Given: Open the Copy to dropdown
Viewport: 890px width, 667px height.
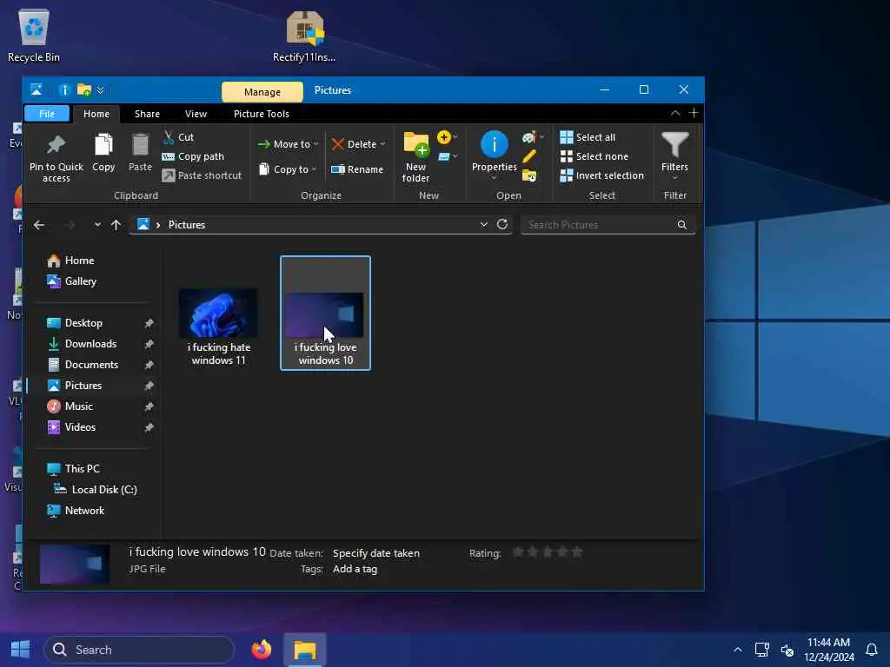Looking at the screenshot, I should pyautogui.click(x=288, y=169).
